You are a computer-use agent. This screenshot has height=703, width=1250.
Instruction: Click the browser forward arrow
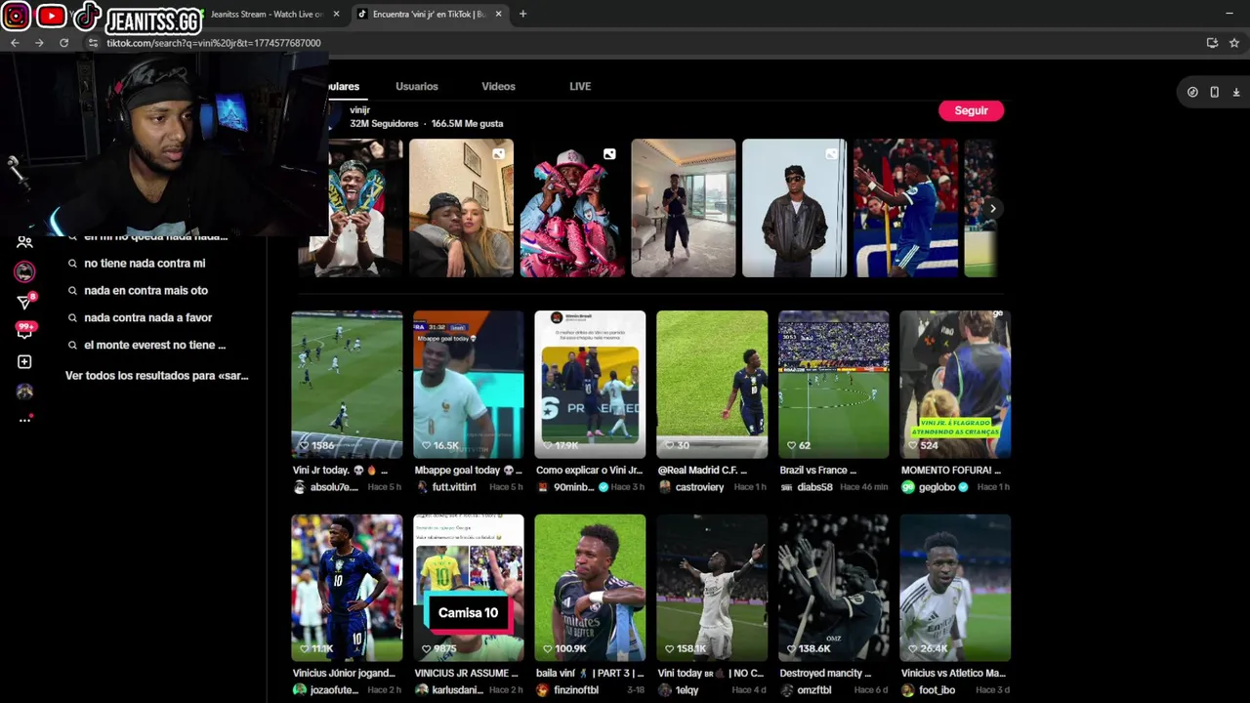[39, 43]
